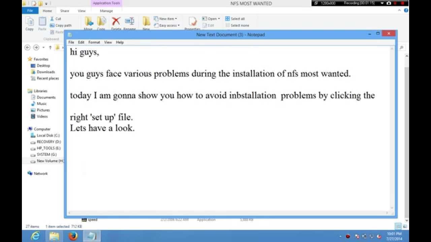Click Select none in the ribbon
The image size is (431, 242).
(x=237, y=26)
